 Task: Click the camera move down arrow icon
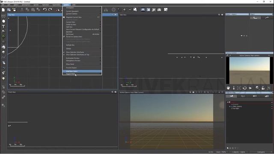pos(234,88)
